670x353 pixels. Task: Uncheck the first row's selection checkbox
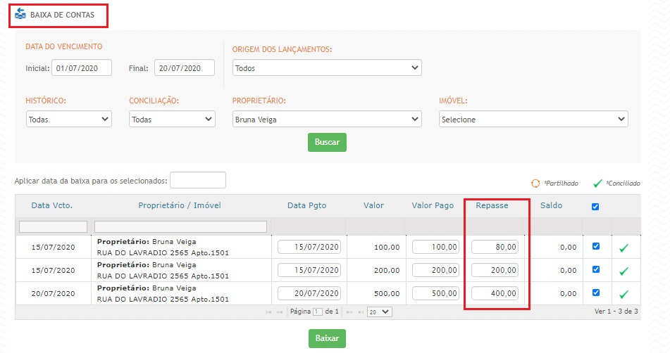pos(596,246)
